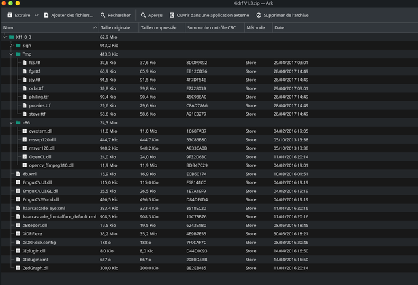Screen dimensions: 418x285
Task: Open the Extraire dropdown arrow
Action: 36,14
